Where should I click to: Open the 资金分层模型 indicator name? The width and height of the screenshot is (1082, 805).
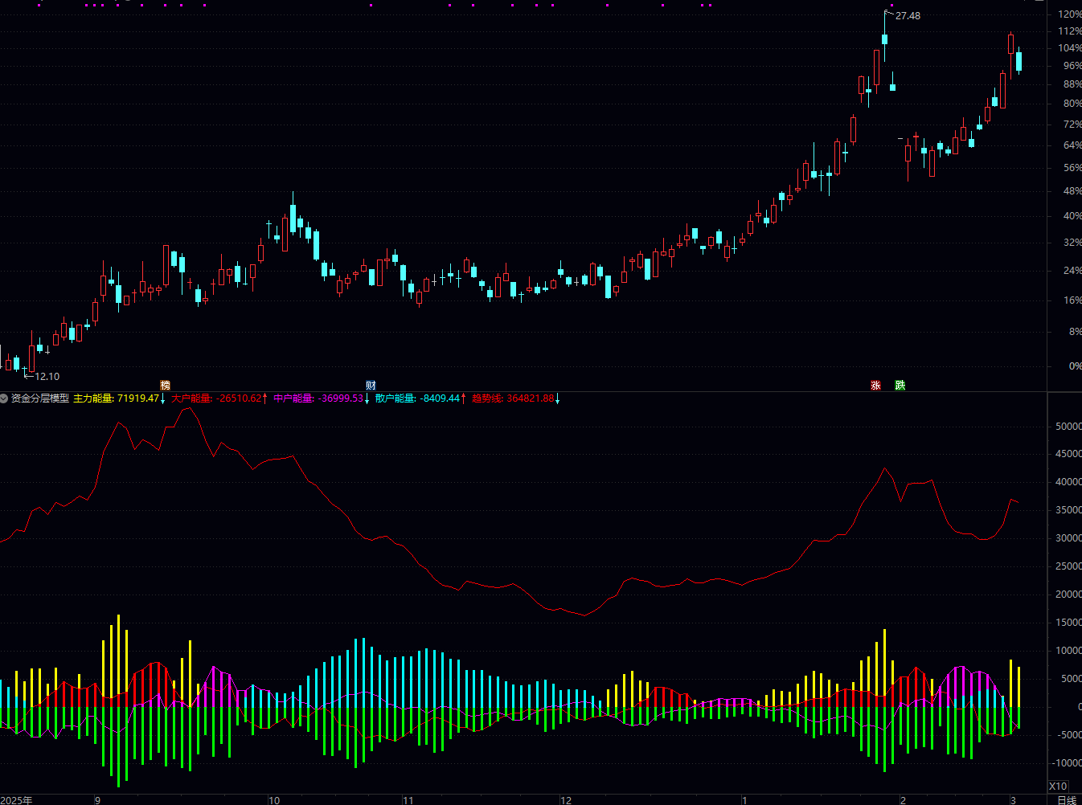tap(40, 398)
